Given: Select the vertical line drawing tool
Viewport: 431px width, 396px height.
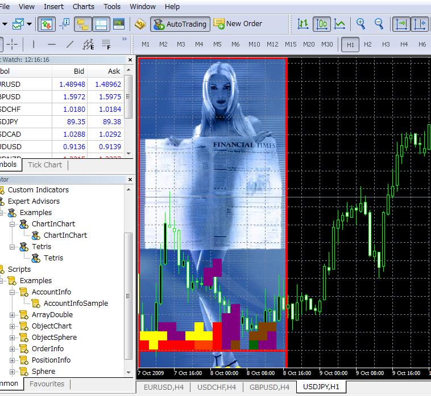Looking at the screenshot, I should pos(34,44).
